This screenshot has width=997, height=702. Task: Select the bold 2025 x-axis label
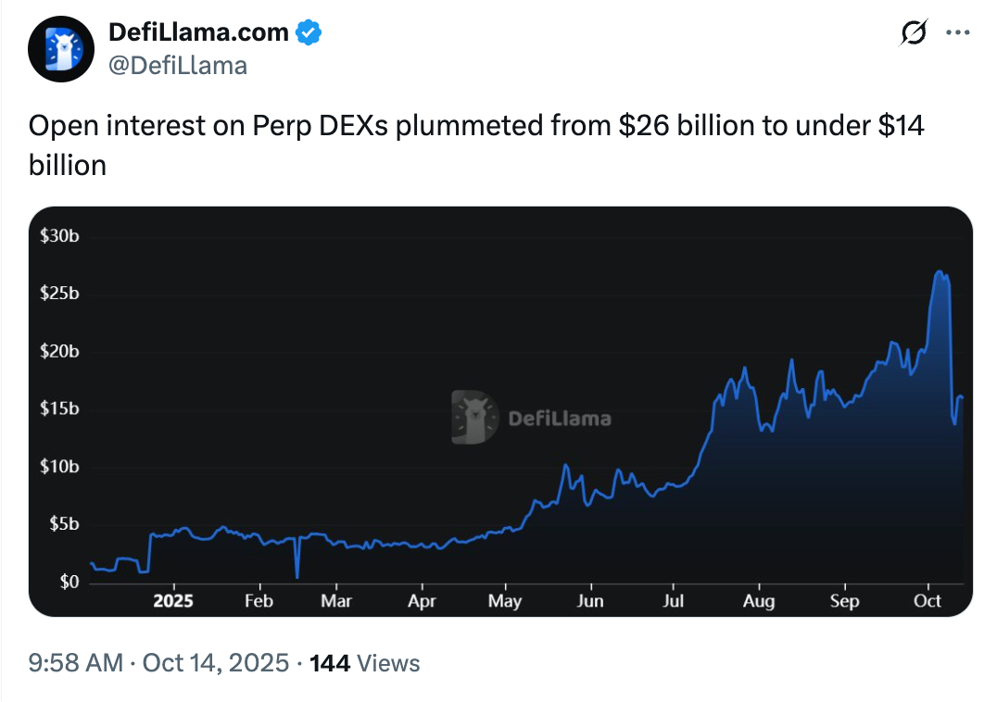pyautogui.click(x=172, y=600)
